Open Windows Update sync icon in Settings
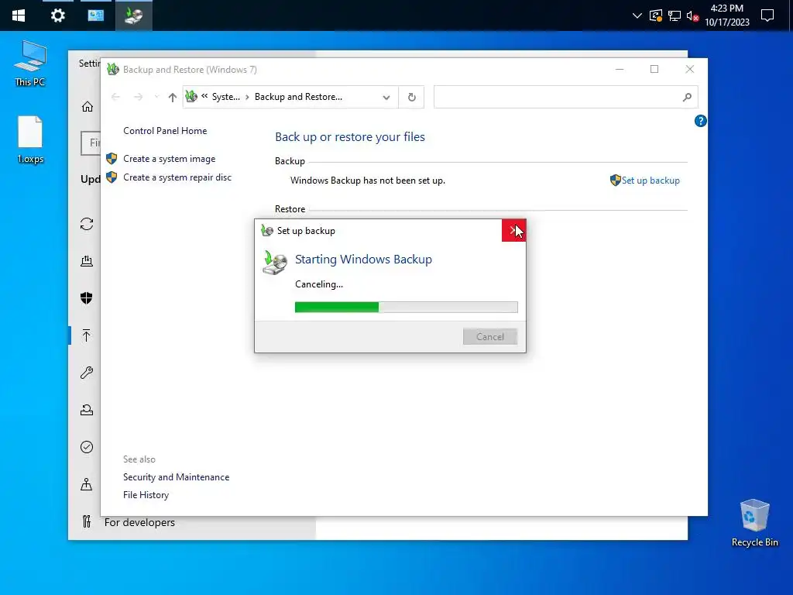The width and height of the screenshot is (793, 595). click(87, 224)
